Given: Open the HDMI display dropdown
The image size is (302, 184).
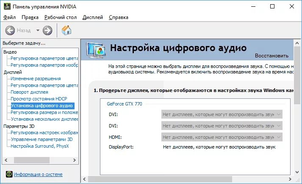Looking at the screenshot, I should (x=222, y=137).
